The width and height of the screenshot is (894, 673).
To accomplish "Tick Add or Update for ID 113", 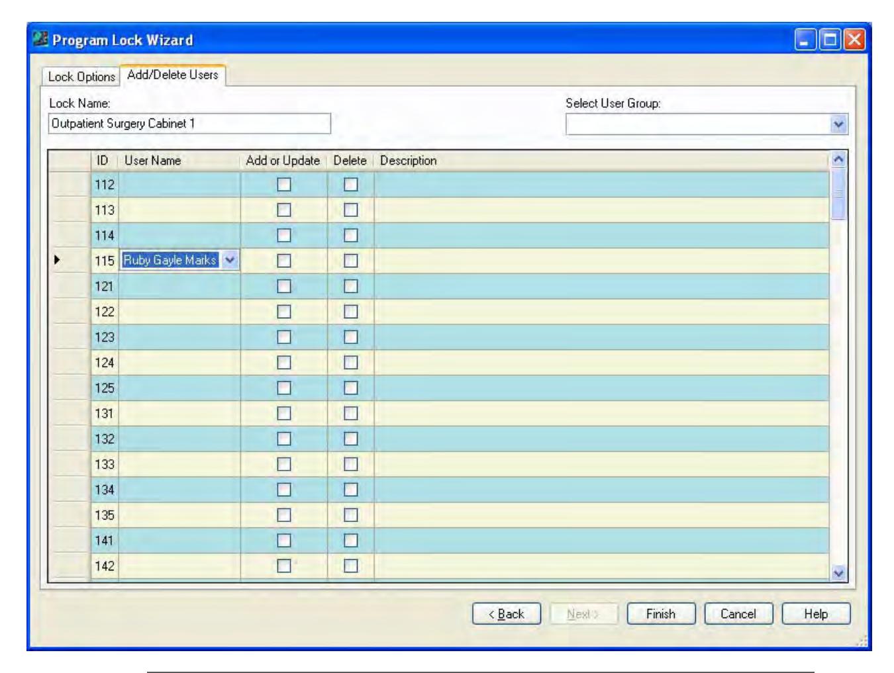I will tap(284, 210).
